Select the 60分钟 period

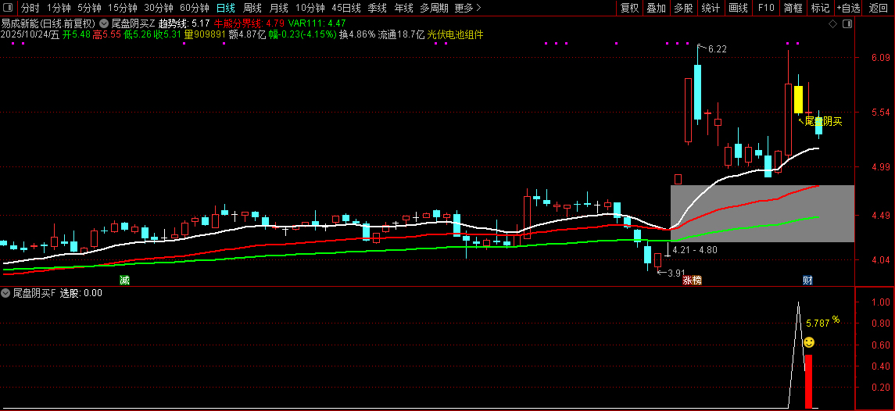195,8
